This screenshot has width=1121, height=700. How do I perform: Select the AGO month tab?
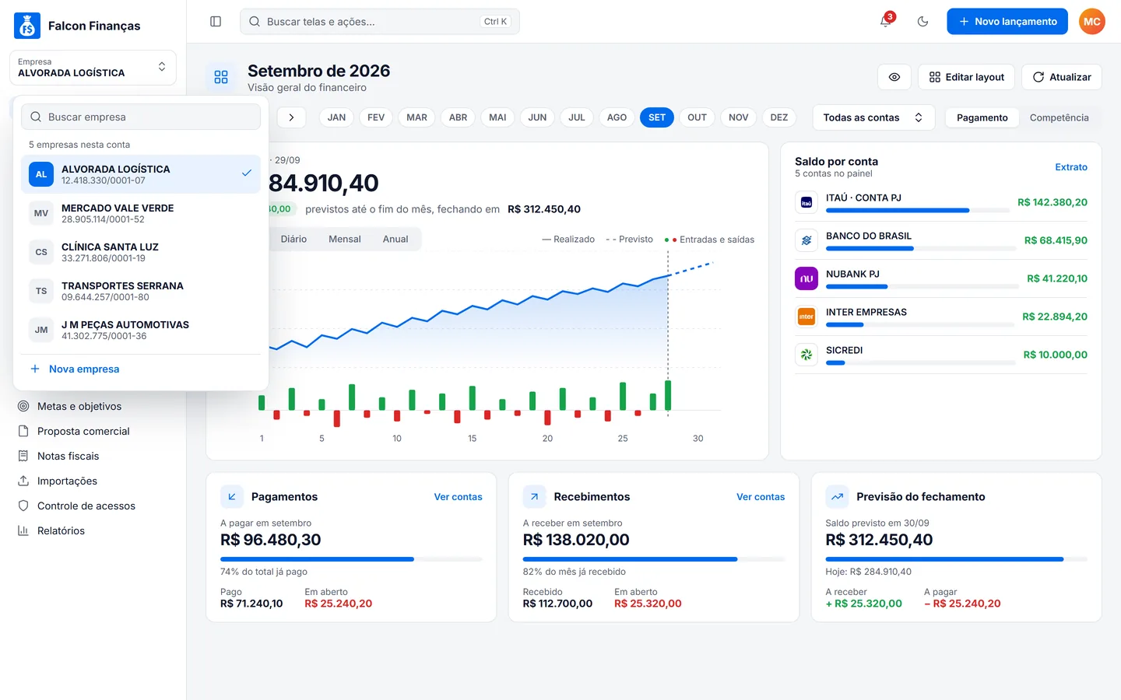tap(617, 117)
